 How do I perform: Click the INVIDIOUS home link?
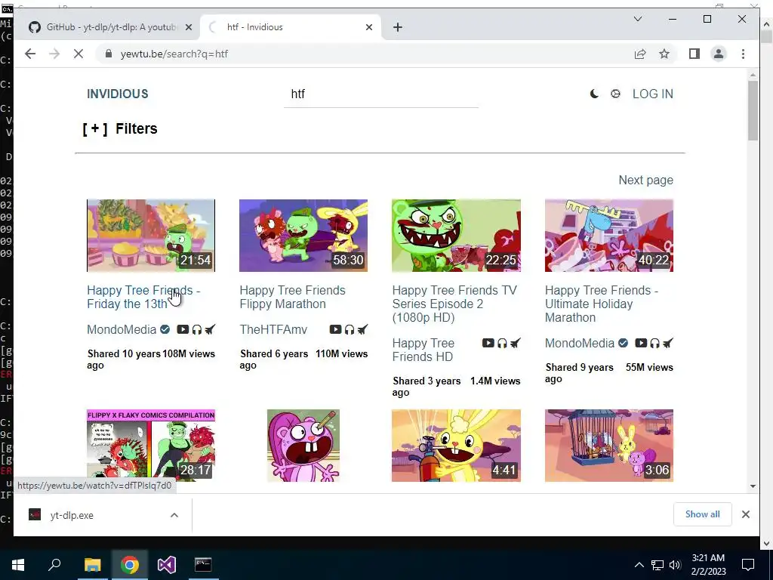pyautogui.click(x=117, y=94)
